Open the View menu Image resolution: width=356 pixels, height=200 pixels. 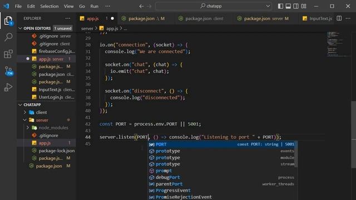click(68, 6)
